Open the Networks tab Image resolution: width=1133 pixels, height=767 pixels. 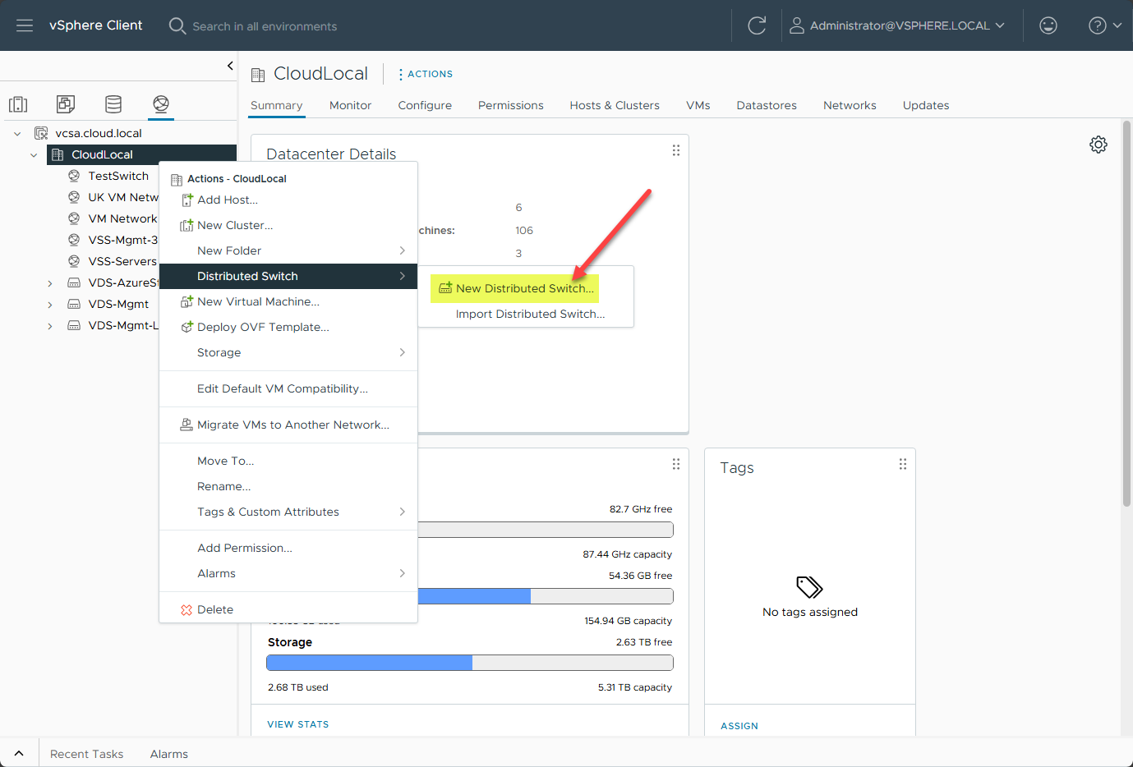850,105
